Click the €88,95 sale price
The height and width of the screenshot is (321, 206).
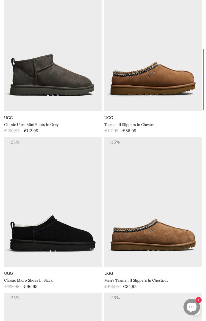coord(129,131)
